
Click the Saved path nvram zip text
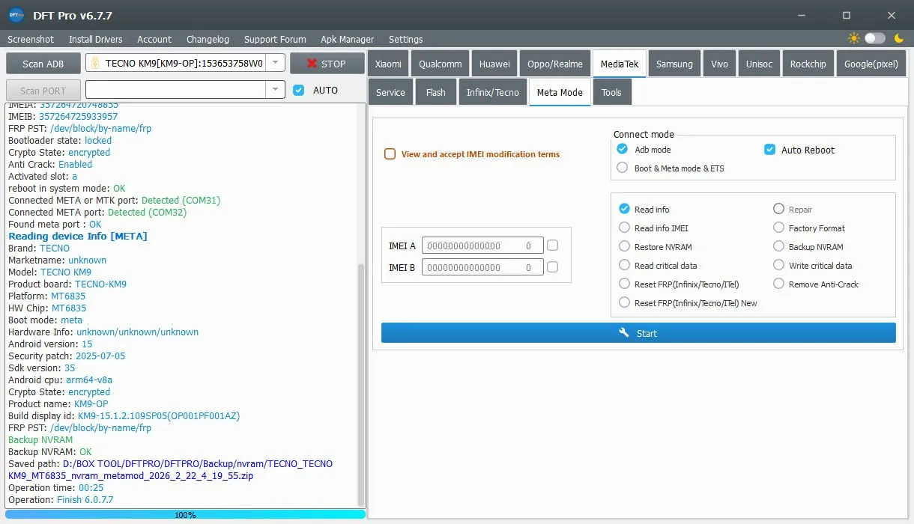coord(171,469)
